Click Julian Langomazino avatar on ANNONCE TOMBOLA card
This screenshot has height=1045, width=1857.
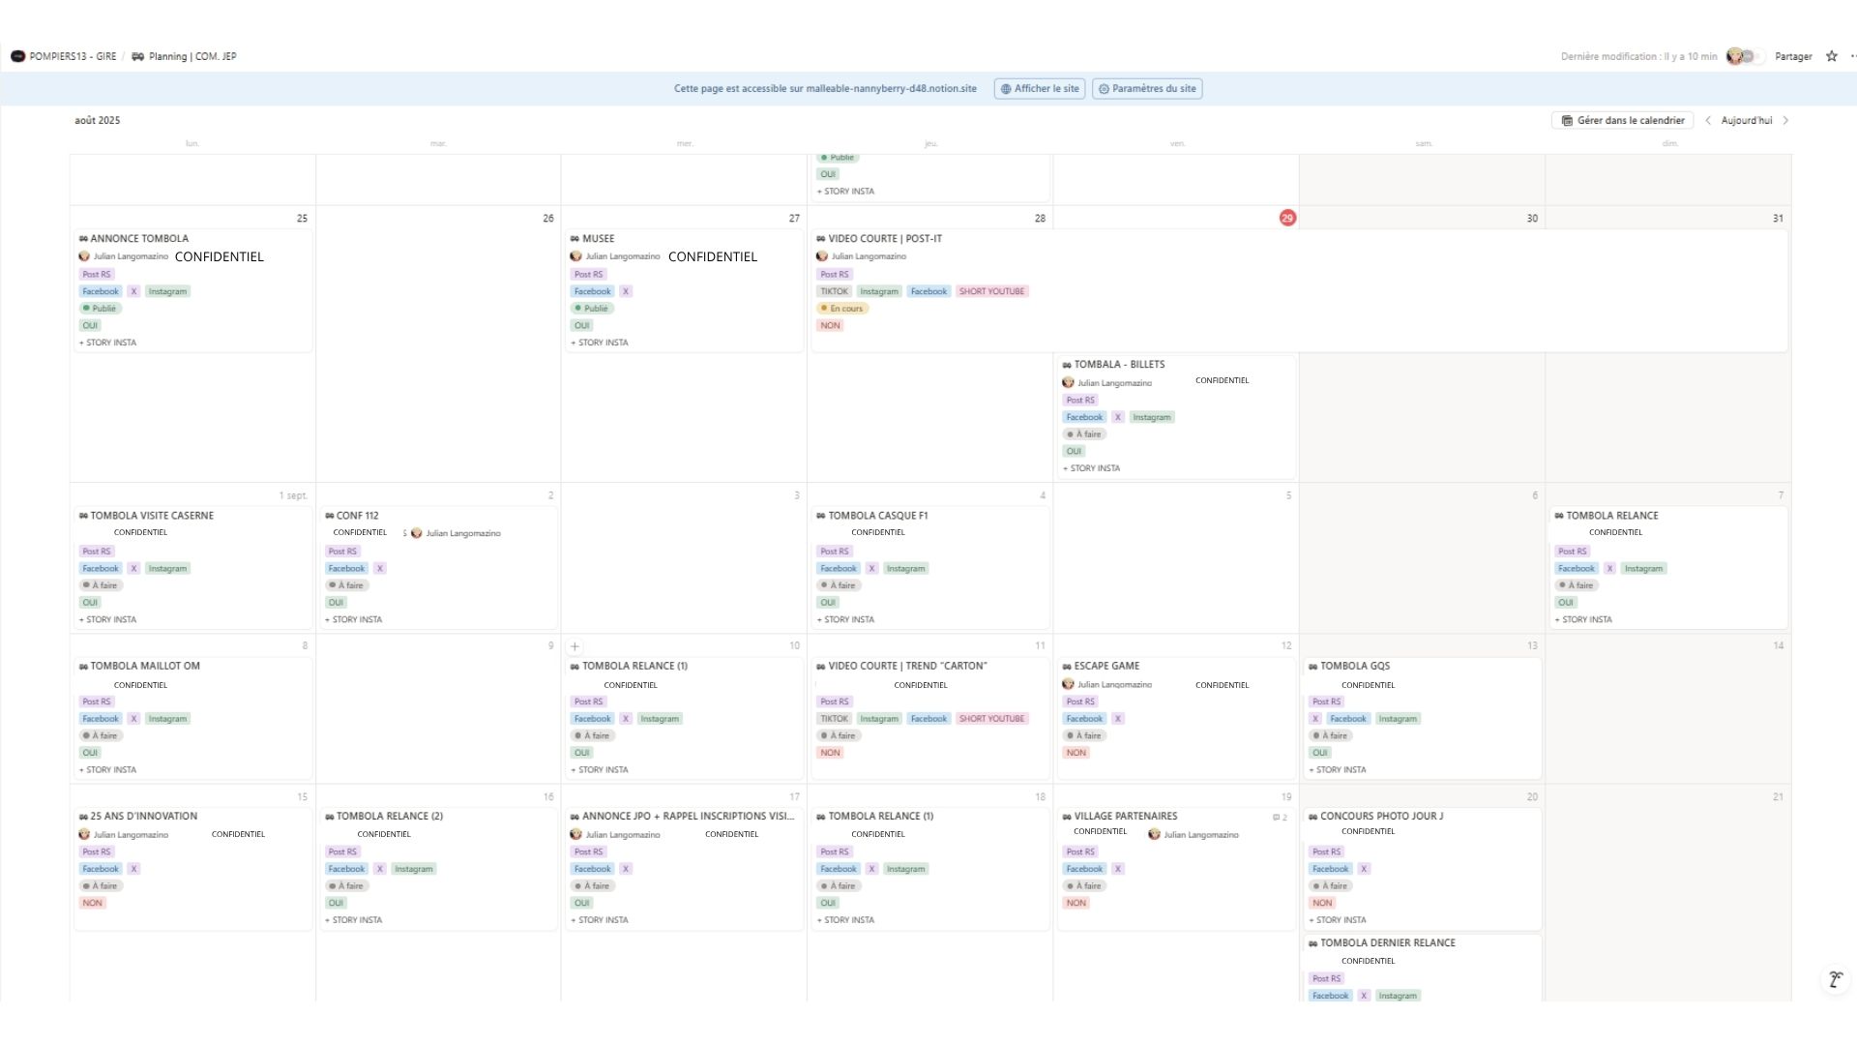point(84,256)
